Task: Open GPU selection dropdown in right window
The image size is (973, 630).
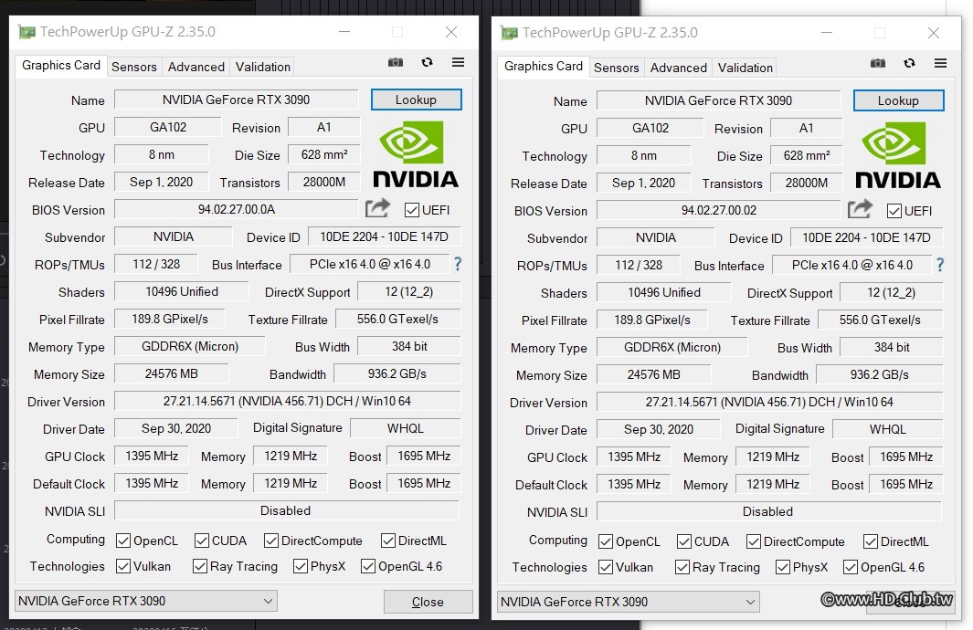Action: click(628, 602)
